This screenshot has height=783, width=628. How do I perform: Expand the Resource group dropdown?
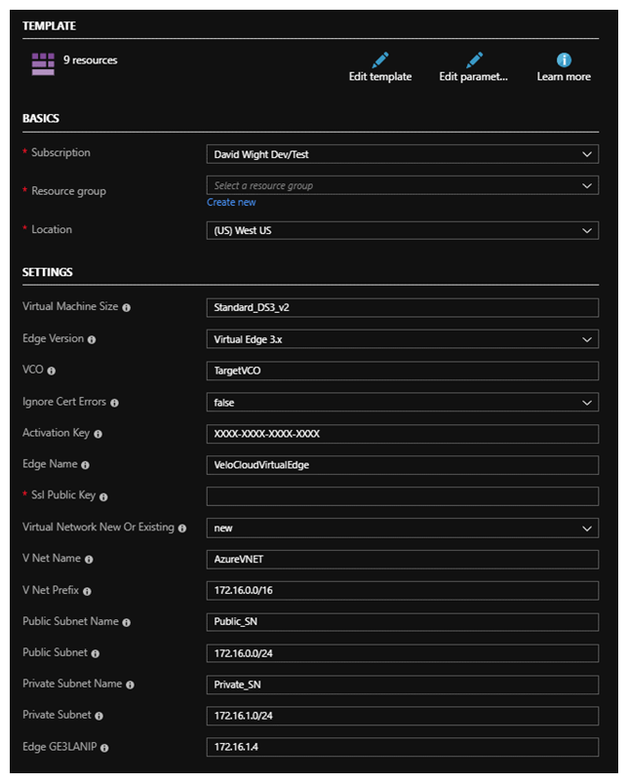pyautogui.click(x=402, y=185)
